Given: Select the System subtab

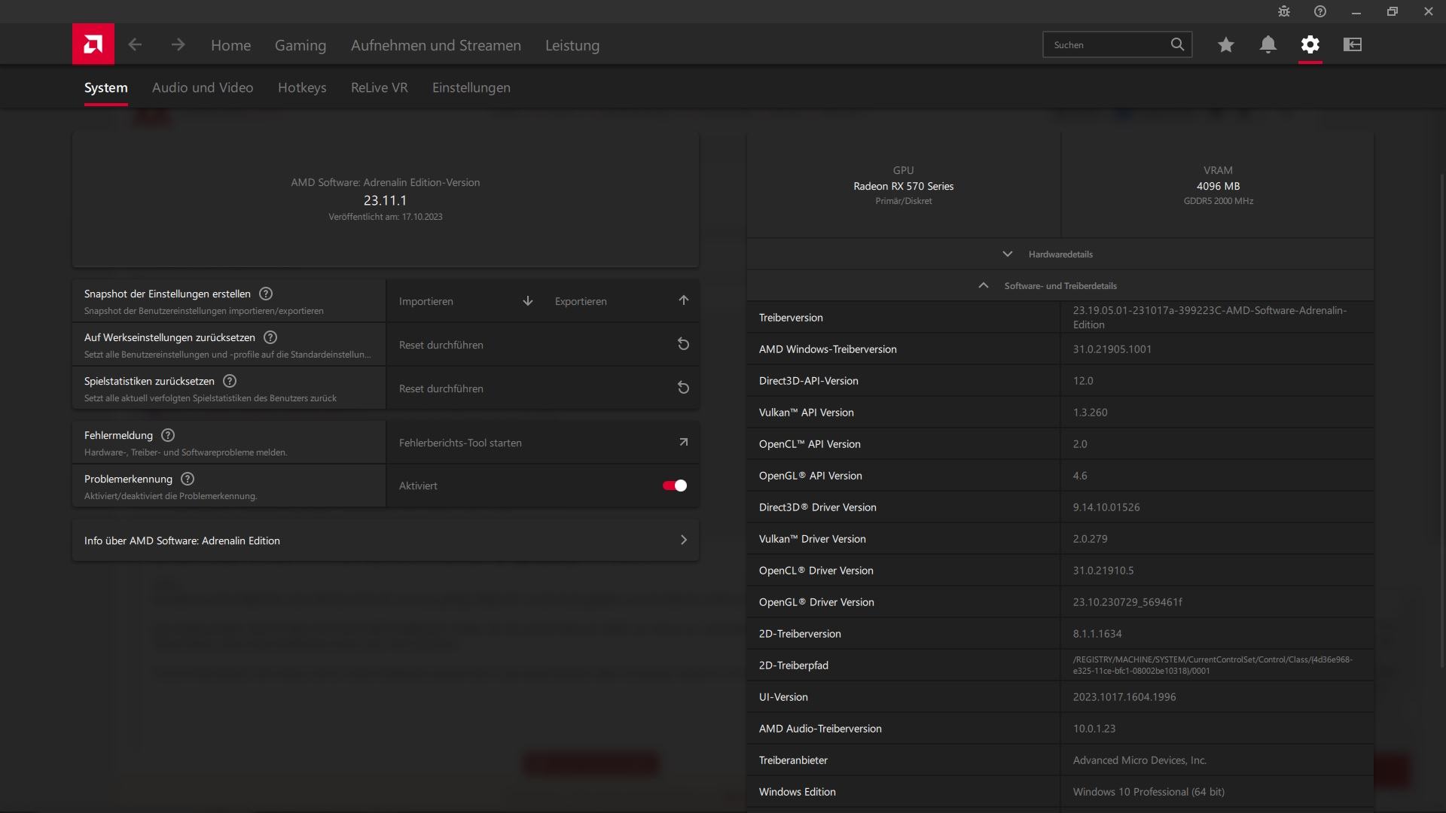Looking at the screenshot, I should point(106,87).
